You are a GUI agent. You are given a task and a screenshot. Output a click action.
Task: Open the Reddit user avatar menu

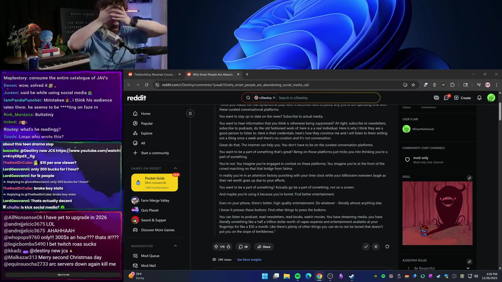click(x=491, y=98)
